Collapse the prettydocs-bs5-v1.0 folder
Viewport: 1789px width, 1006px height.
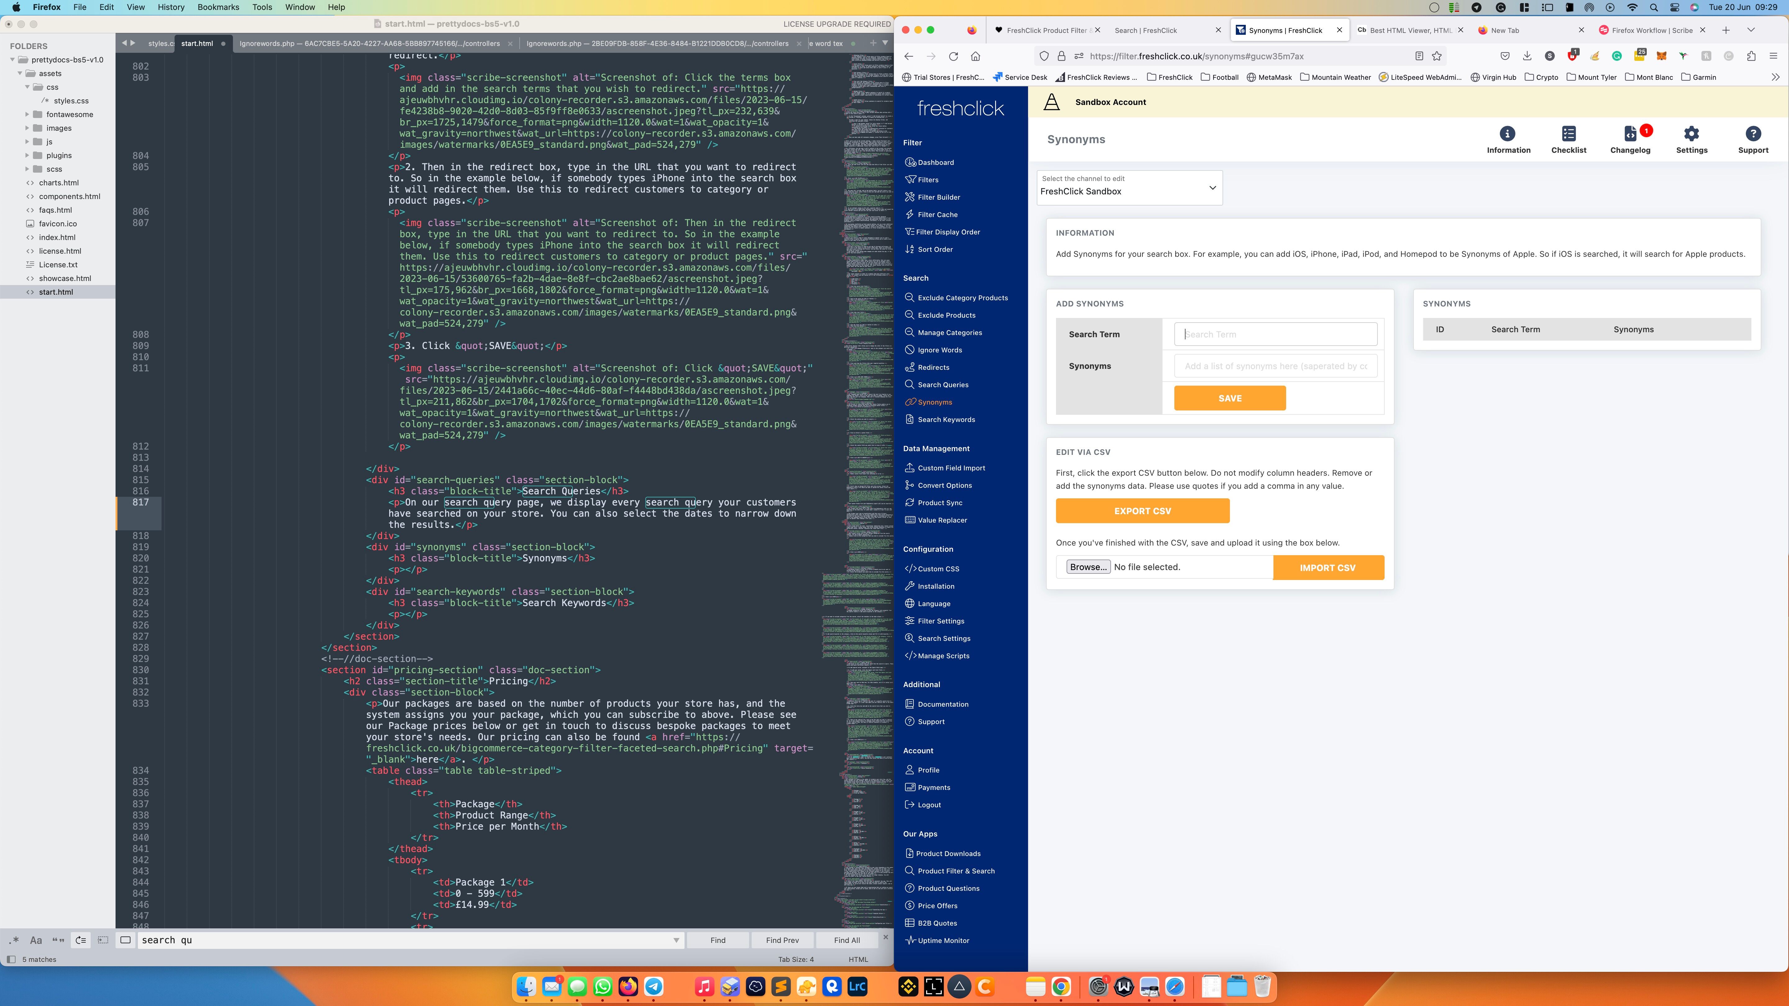click(x=12, y=60)
